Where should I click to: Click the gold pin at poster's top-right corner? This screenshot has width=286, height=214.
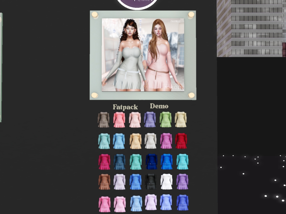pyautogui.click(x=191, y=14)
